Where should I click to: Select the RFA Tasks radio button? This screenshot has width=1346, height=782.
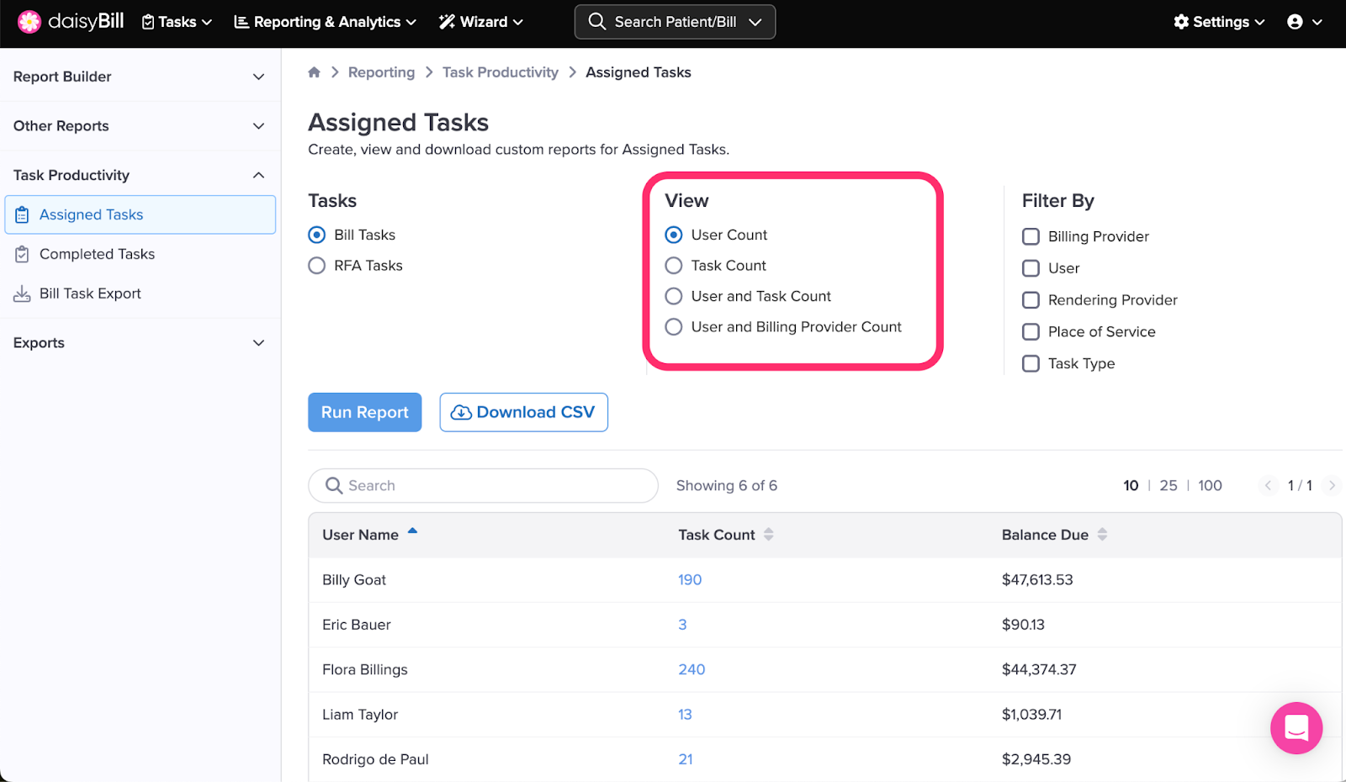(317, 266)
